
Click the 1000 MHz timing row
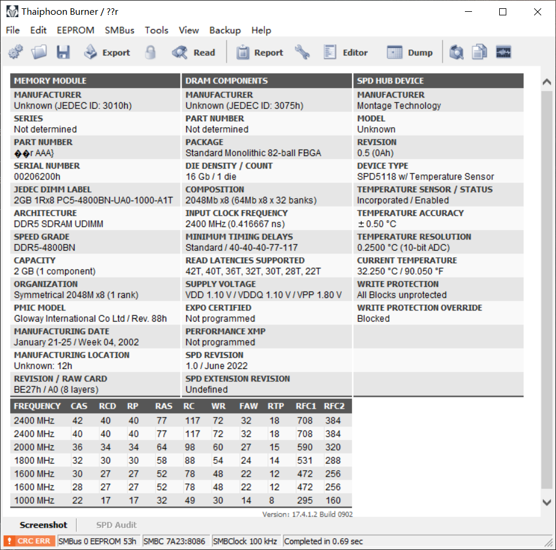181,500
